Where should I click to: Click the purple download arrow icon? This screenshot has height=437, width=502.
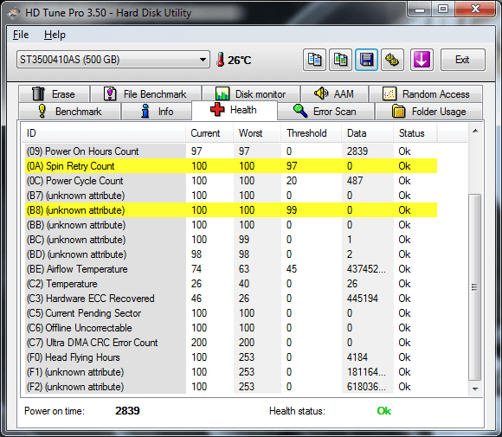pyautogui.click(x=422, y=60)
